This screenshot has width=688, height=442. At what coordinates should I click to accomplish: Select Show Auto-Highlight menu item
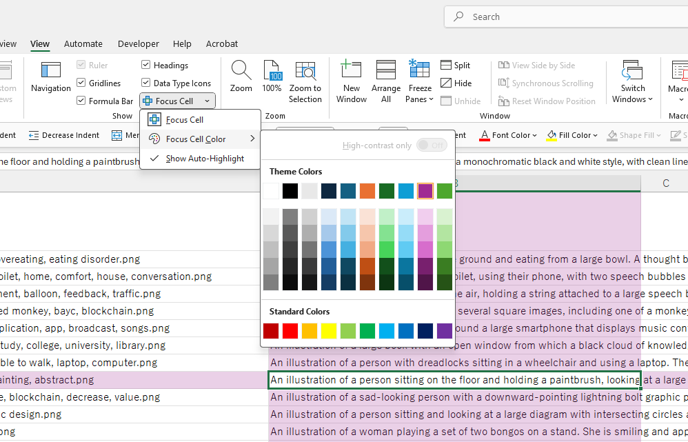pyautogui.click(x=205, y=159)
